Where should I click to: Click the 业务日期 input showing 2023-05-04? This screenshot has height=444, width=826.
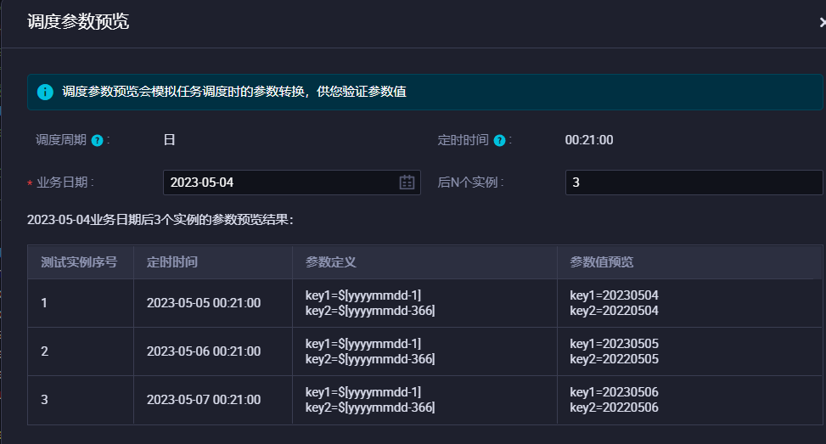click(292, 183)
